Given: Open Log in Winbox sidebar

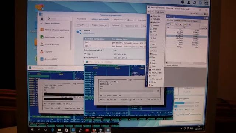Looking at the screenshot, I should point(153,60).
